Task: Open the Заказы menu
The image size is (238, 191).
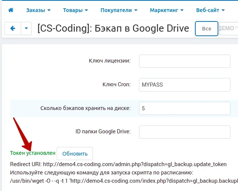Action: (x=38, y=10)
